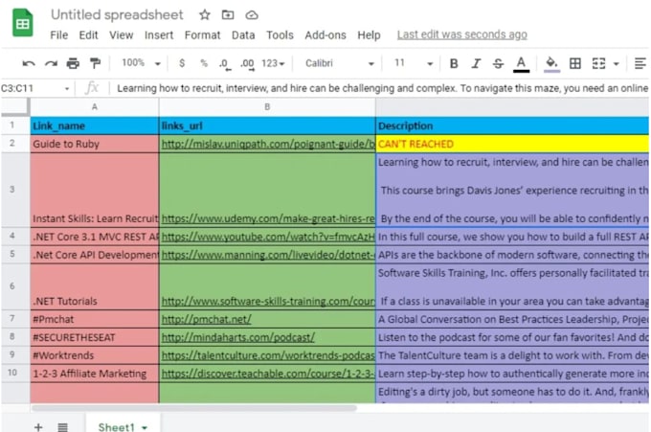Image resolution: width=651 pixels, height=432 pixels.
Task: Click the Undo icon
Action: coord(28,63)
